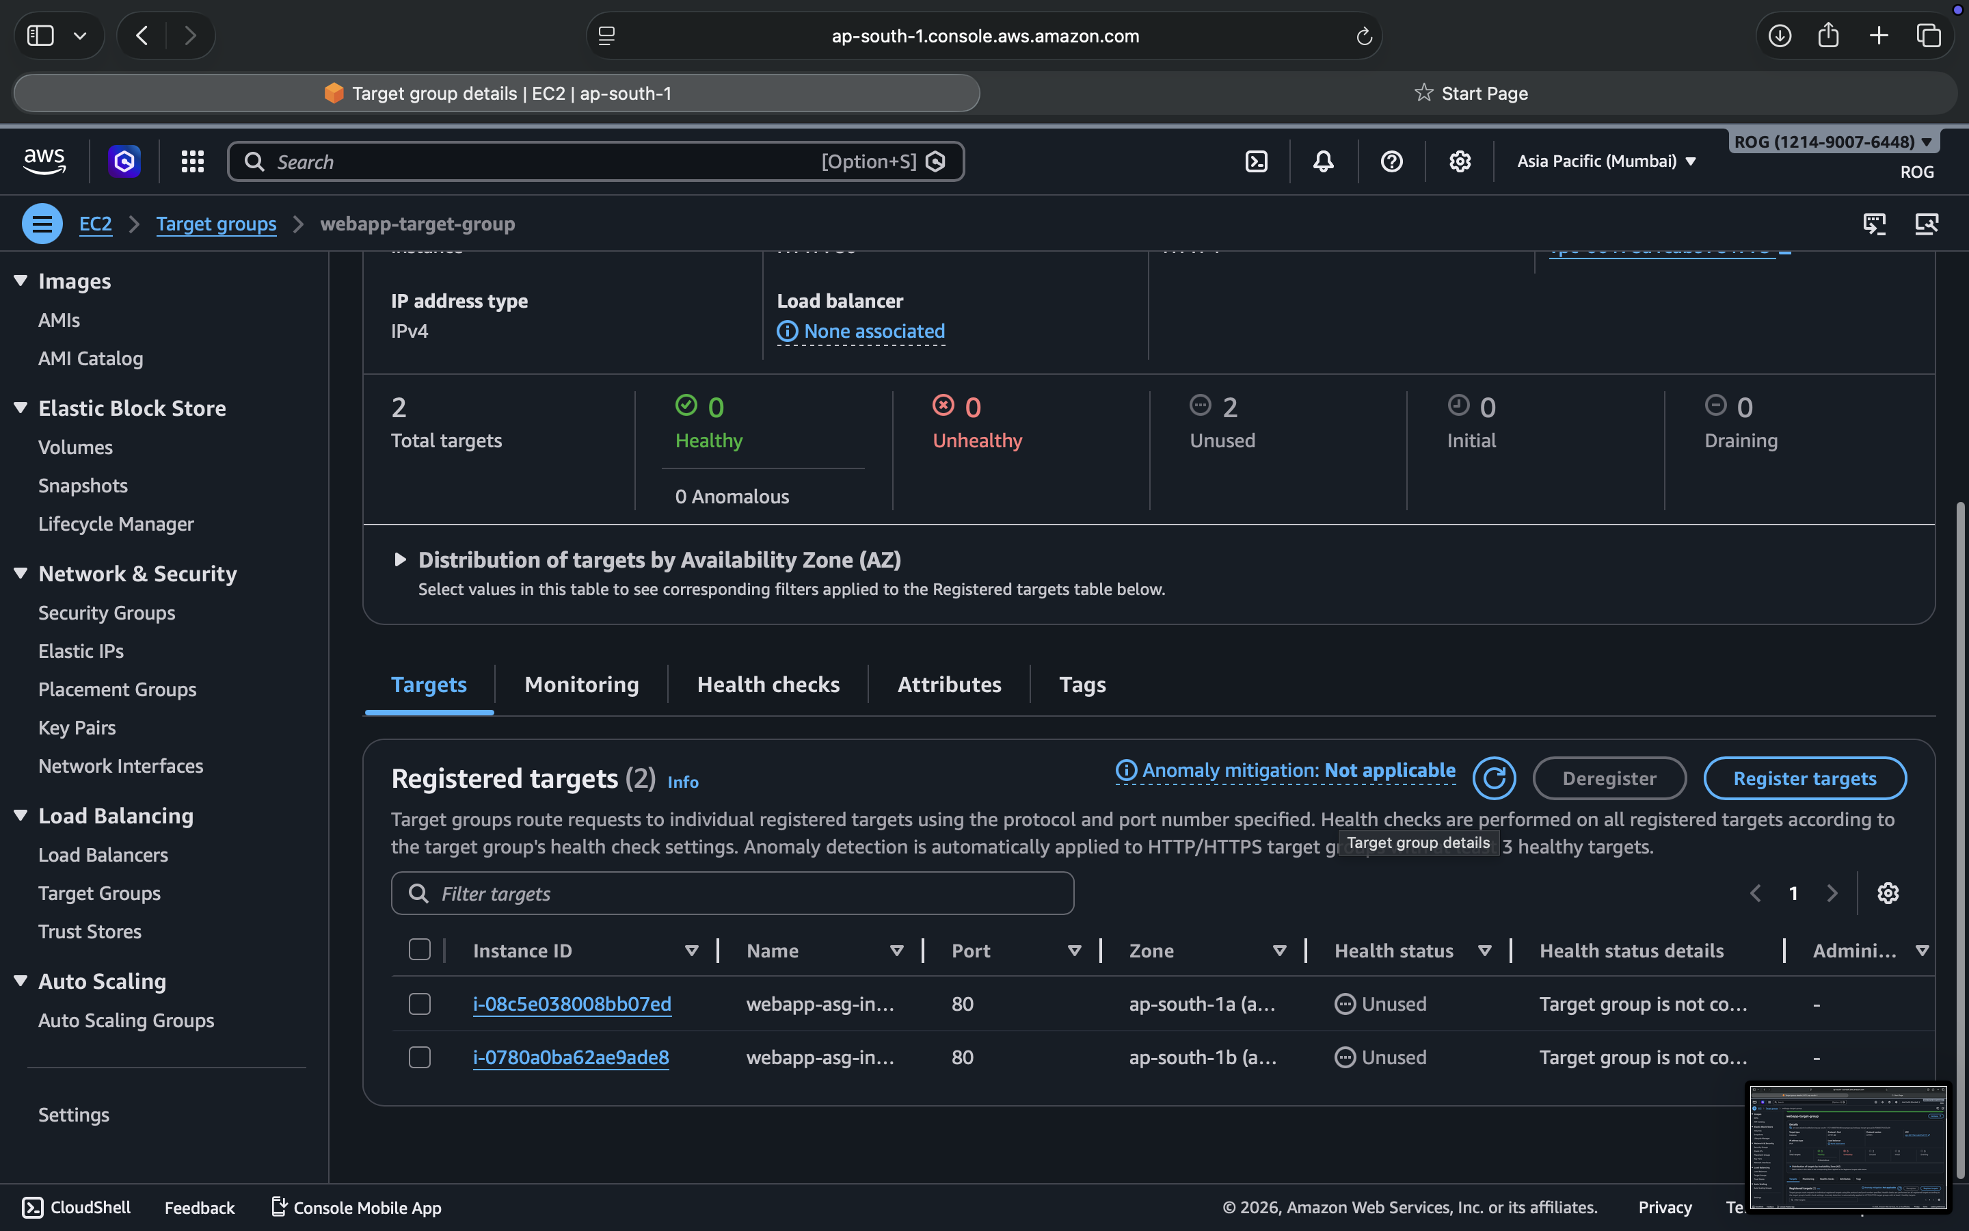
Task: Open the console settings gear in header
Action: click(1460, 161)
